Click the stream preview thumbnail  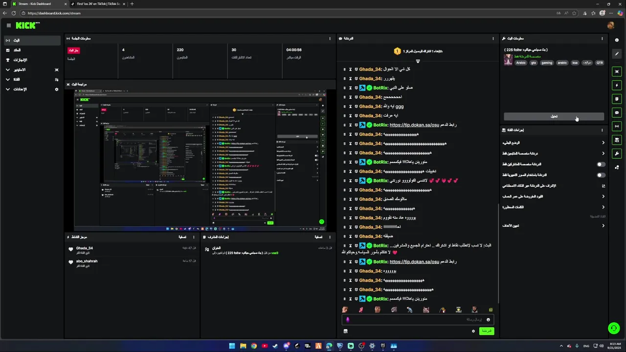(200, 160)
